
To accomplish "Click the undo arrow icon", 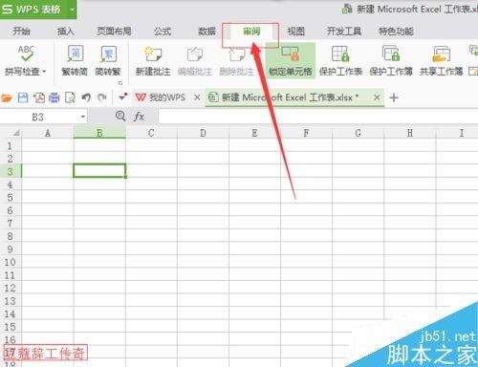I will click(86, 97).
